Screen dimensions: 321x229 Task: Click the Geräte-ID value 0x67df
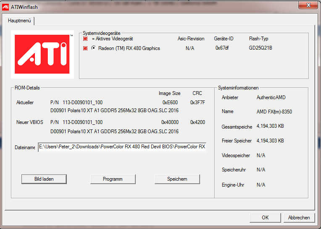[x=222, y=48]
